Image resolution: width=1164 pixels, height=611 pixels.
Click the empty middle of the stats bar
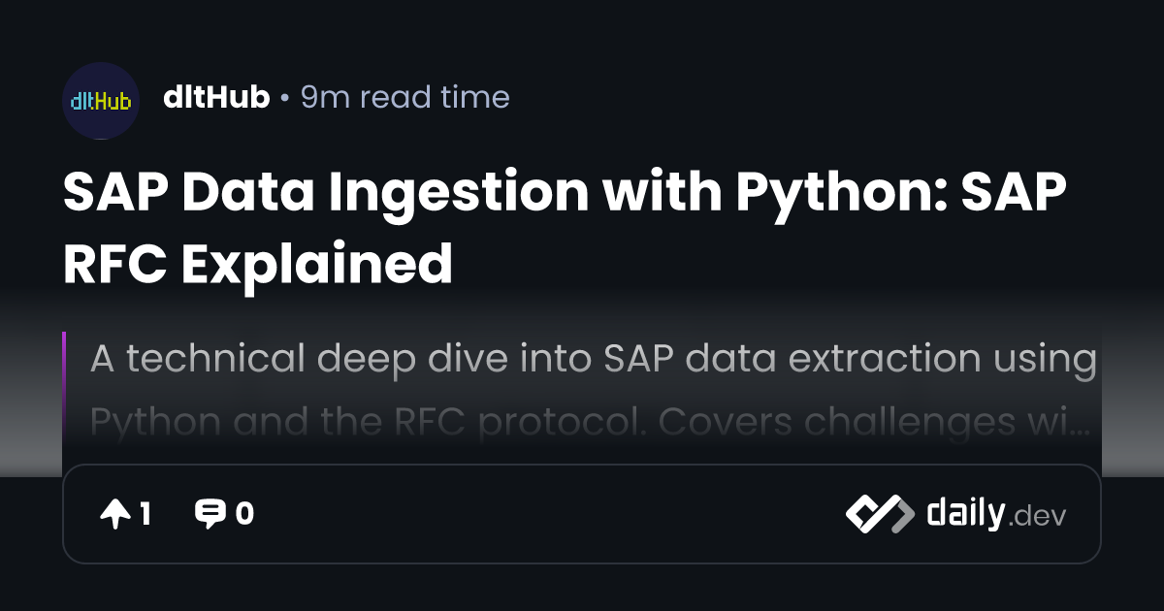coord(543,514)
